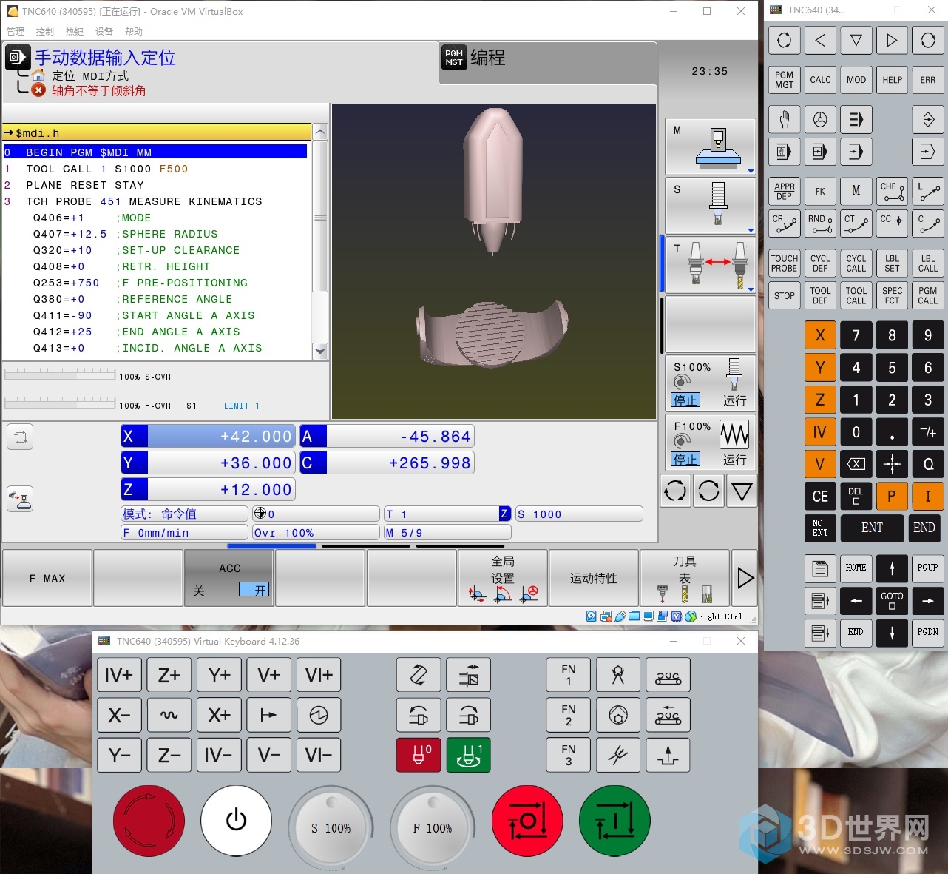The image size is (948, 874).
Task: Open the 运动特性 soft key
Action: (594, 578)
